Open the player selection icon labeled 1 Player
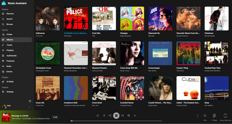The width and height of the screenshot is (232, 124). click(x=214, y=116)
